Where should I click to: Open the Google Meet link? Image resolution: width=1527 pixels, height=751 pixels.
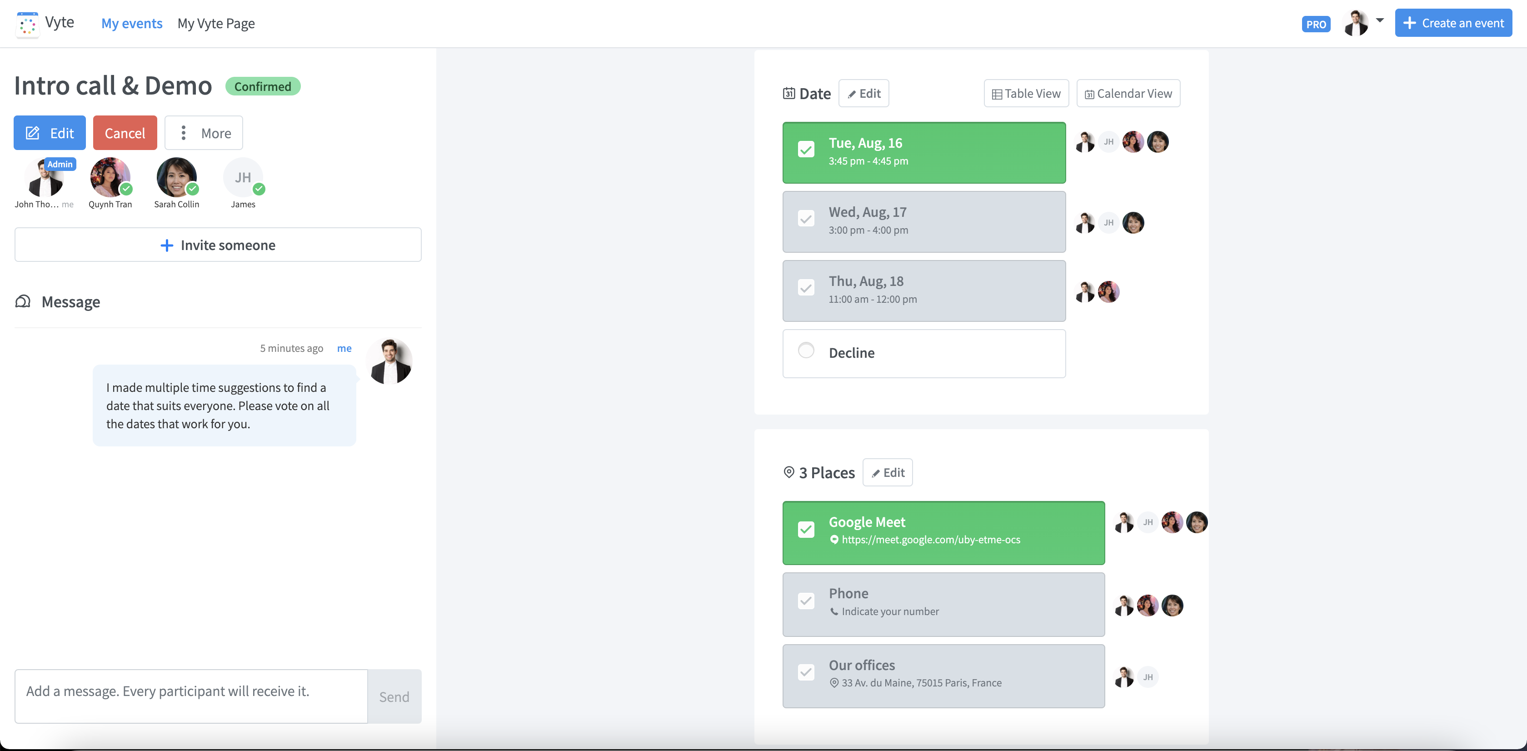pyautogui.click(x=931, y=540)
